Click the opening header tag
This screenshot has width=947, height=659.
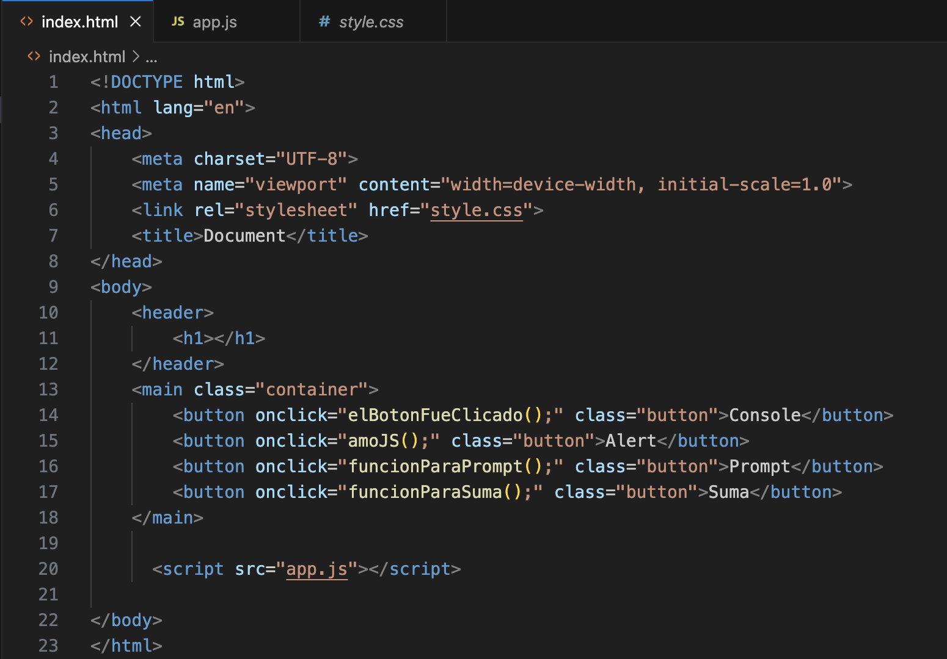point(173,313)
